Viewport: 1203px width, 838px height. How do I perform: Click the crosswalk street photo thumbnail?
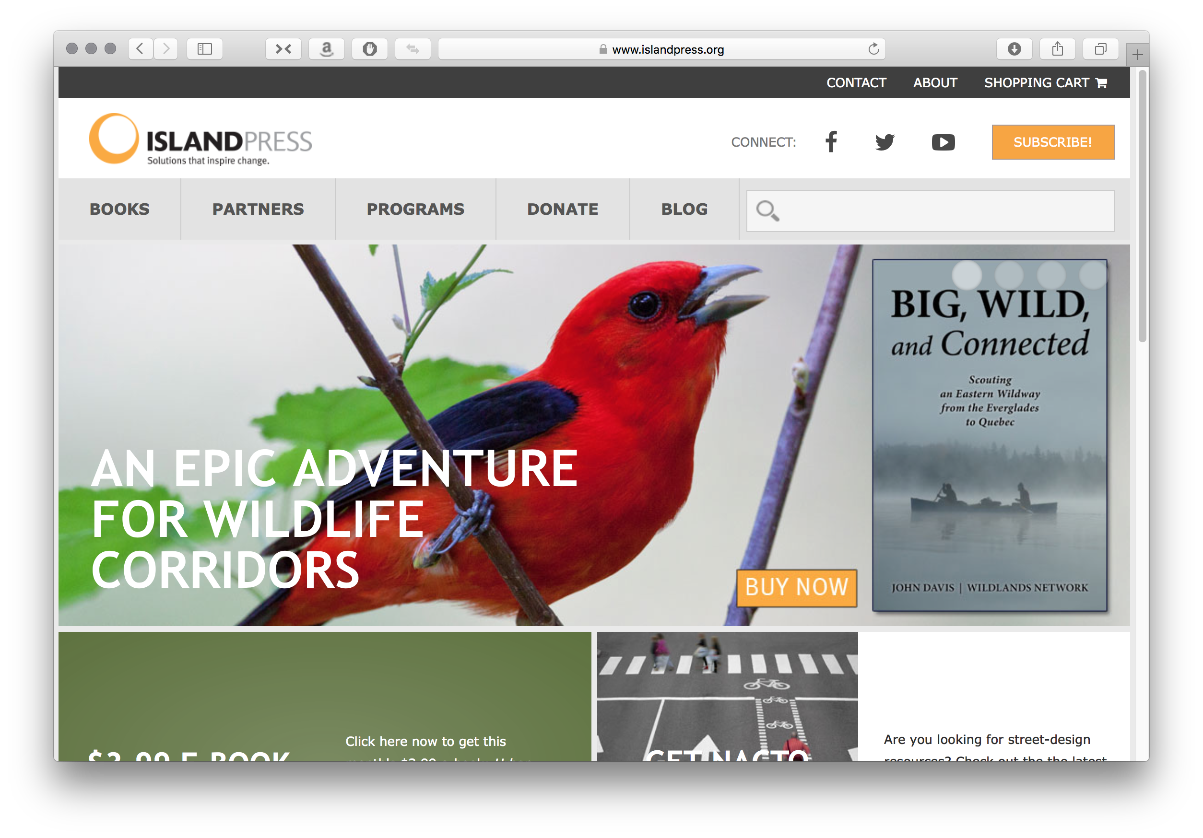point(727,696)
